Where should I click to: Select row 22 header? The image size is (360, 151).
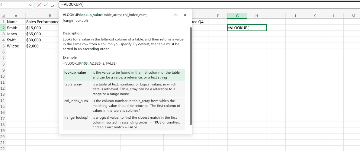[3, 149]
